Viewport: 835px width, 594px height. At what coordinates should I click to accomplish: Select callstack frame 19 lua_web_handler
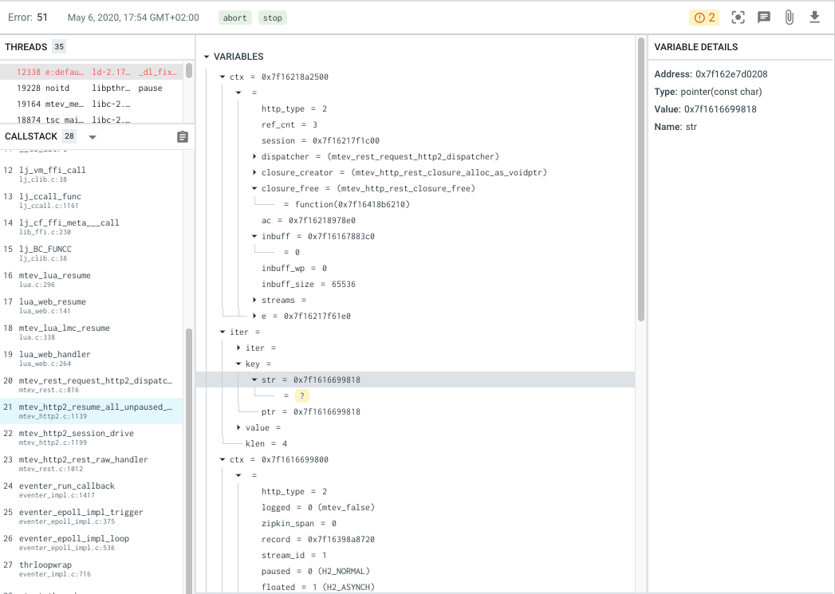tap(92, 359)
